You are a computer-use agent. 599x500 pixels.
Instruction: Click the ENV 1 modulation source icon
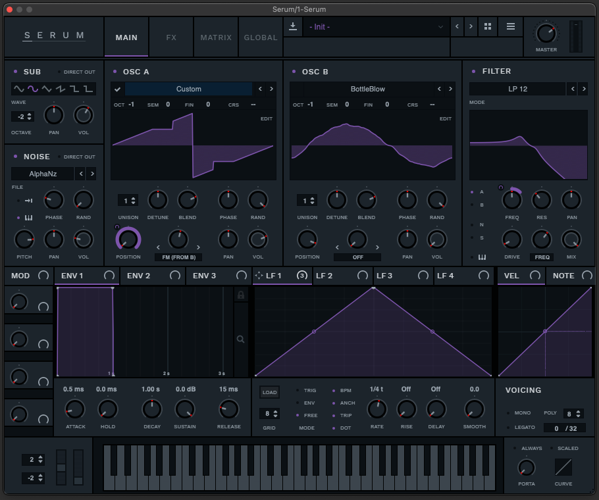pos(109,276)
